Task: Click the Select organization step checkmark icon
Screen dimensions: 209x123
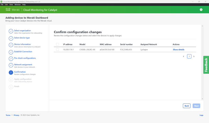Action: (x=11, y=31)
